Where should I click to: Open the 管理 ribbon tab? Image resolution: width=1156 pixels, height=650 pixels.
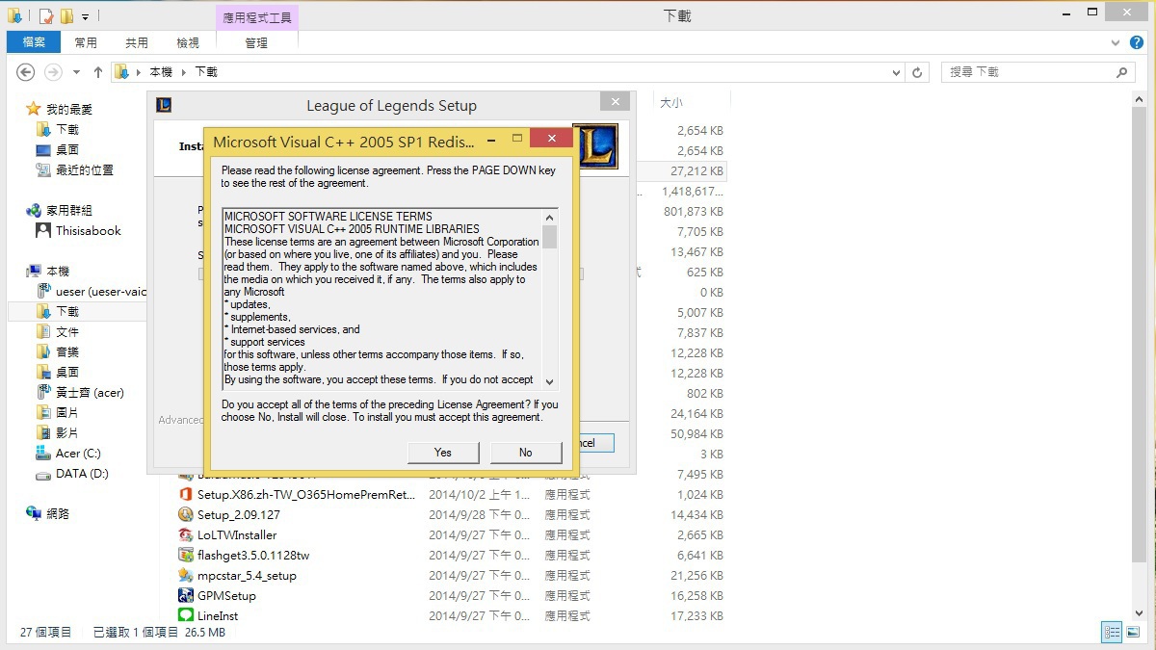point(256,42)
